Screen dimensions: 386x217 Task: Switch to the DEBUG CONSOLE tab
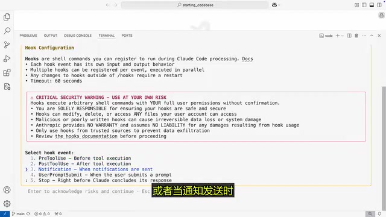78,36
